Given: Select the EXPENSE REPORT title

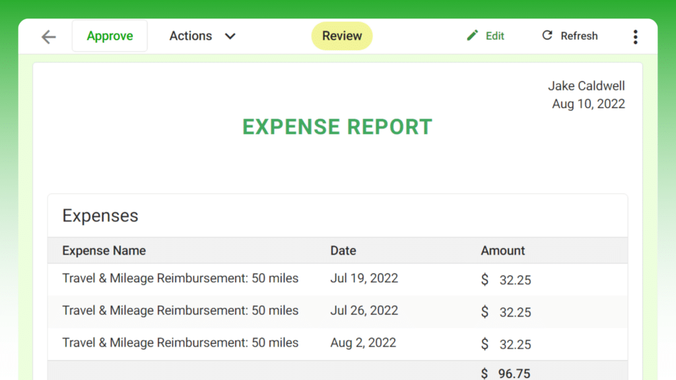Looking at the screenshot, I should tap(337, 127).
